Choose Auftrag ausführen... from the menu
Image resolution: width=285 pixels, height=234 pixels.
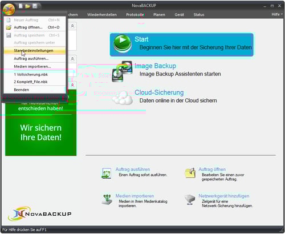coord(35,59)
